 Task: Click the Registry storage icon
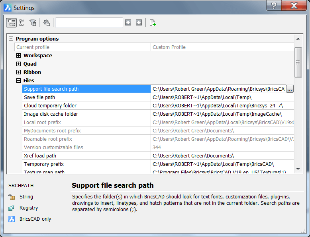pos(12,208)
